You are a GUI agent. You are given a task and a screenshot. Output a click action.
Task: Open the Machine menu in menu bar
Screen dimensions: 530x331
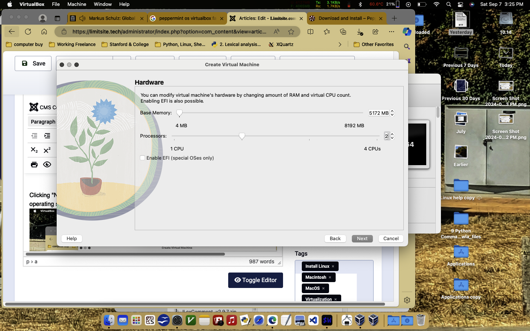point(77,4)
